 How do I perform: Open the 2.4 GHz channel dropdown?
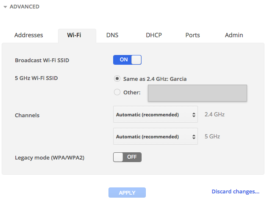point(156,114)
